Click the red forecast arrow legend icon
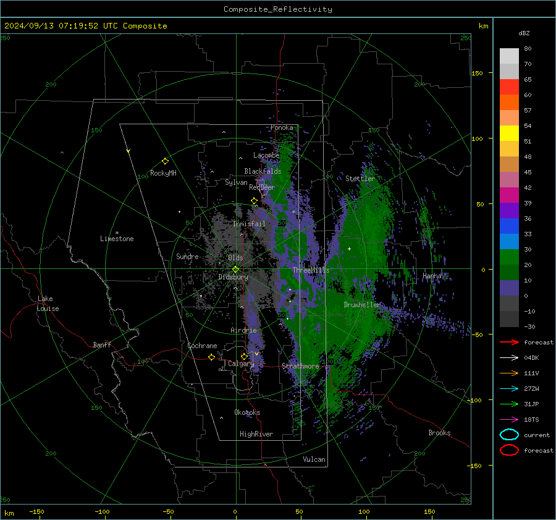 click(x=509, y=342)
